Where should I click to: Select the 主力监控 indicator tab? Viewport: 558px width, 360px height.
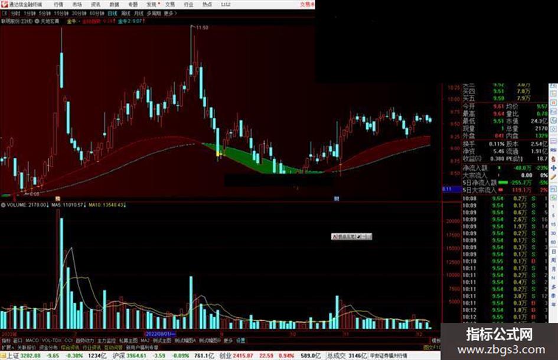point(106,340)
